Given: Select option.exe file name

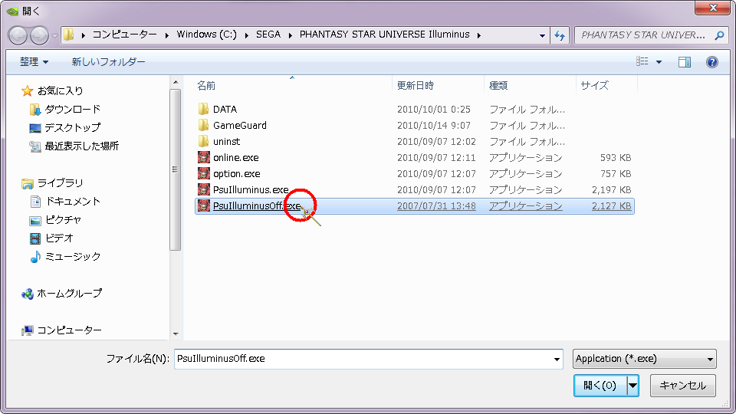Looking at the screenshot, I should pyautogui.click(x=237, y=174).
